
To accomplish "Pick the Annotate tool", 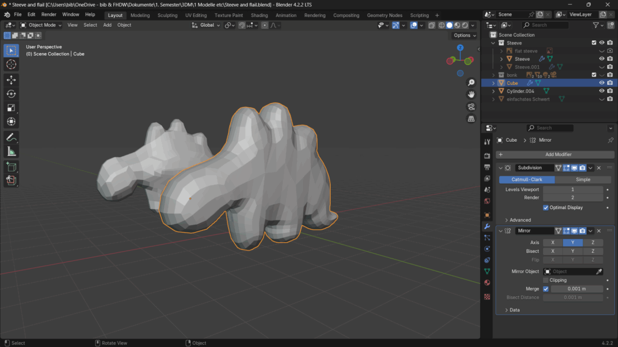I will 11,137.
